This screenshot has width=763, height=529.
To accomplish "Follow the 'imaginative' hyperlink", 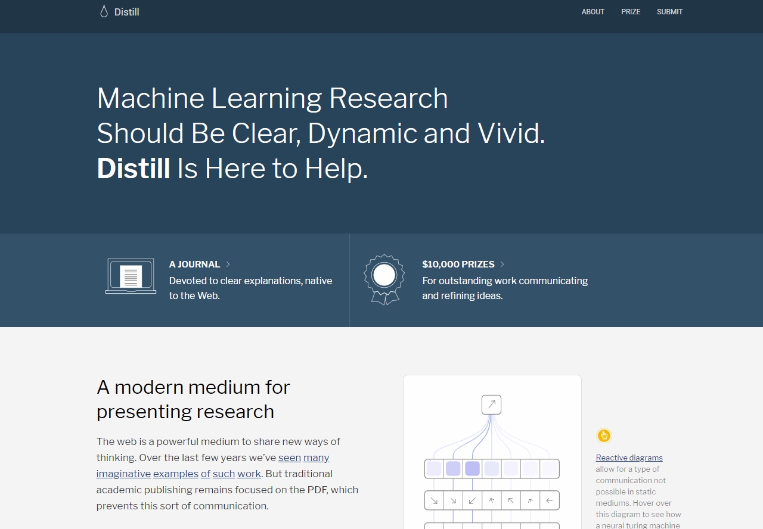I will click(123, 474).
